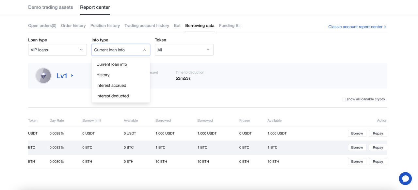Click the 0 USDT Frozen cell
The width and height of the screenshot is (418, 190).
click(246, 134)
